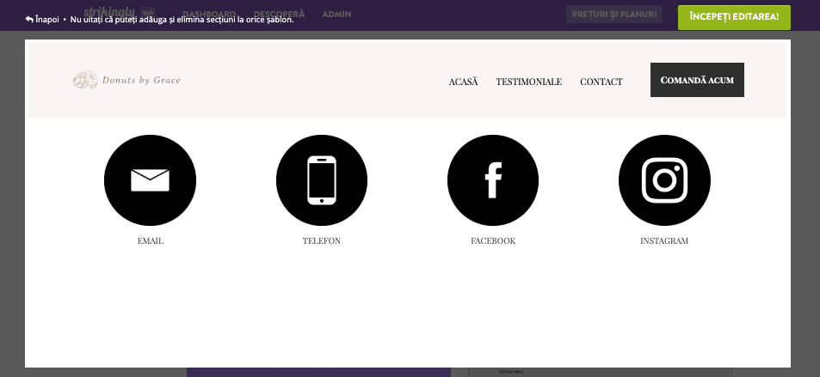Click the ÎNCEPEȚI EDITAREA! button
The image size is (820, 377).
(734, 16)
